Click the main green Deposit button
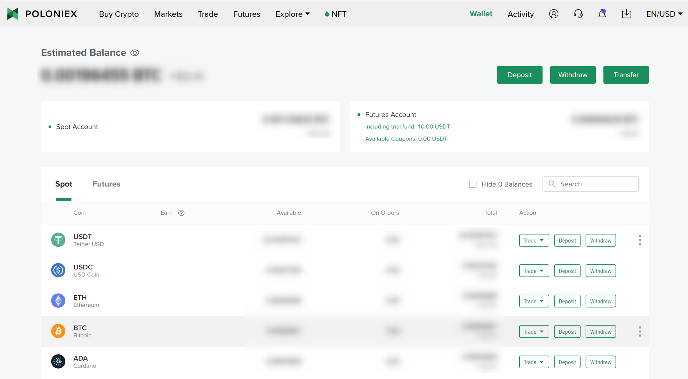Screen dimensions: 688x379 520,75
